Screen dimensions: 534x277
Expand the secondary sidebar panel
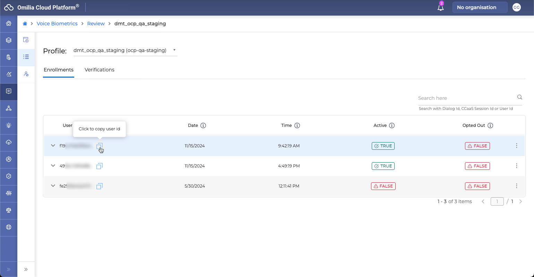[x=26, y=269]
